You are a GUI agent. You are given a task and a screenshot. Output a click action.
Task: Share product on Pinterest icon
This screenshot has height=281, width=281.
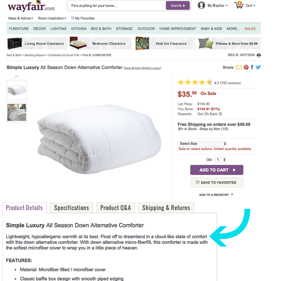(x=246, y=67)
